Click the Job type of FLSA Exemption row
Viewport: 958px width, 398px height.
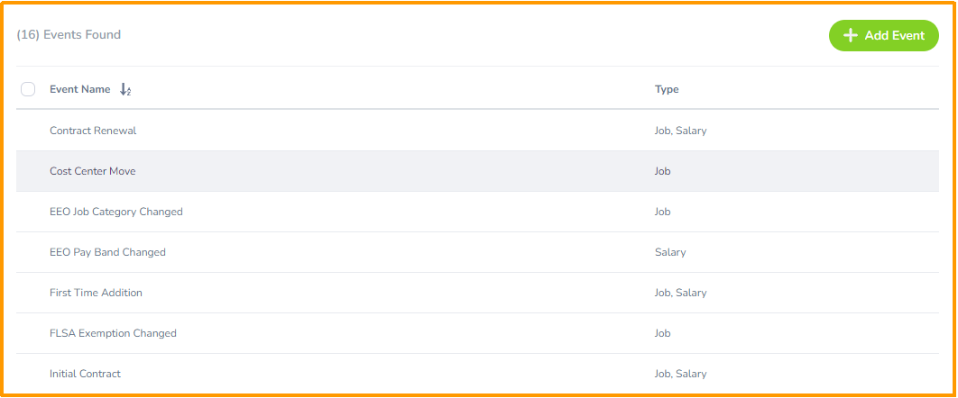[662, 333]
